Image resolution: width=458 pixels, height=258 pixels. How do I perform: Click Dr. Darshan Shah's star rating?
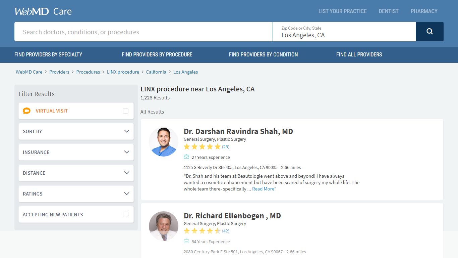point(202,146)
